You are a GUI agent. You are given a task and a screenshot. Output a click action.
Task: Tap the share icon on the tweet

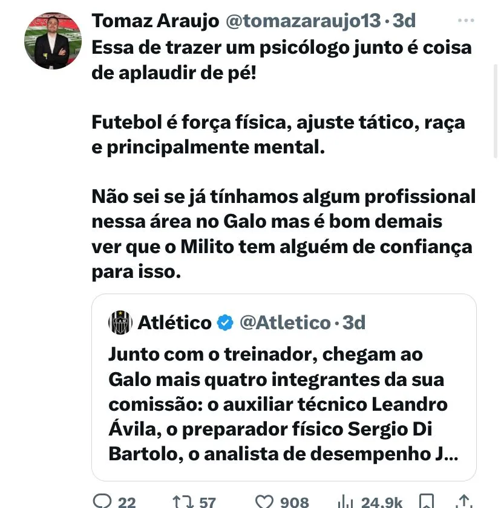point(464,501)
